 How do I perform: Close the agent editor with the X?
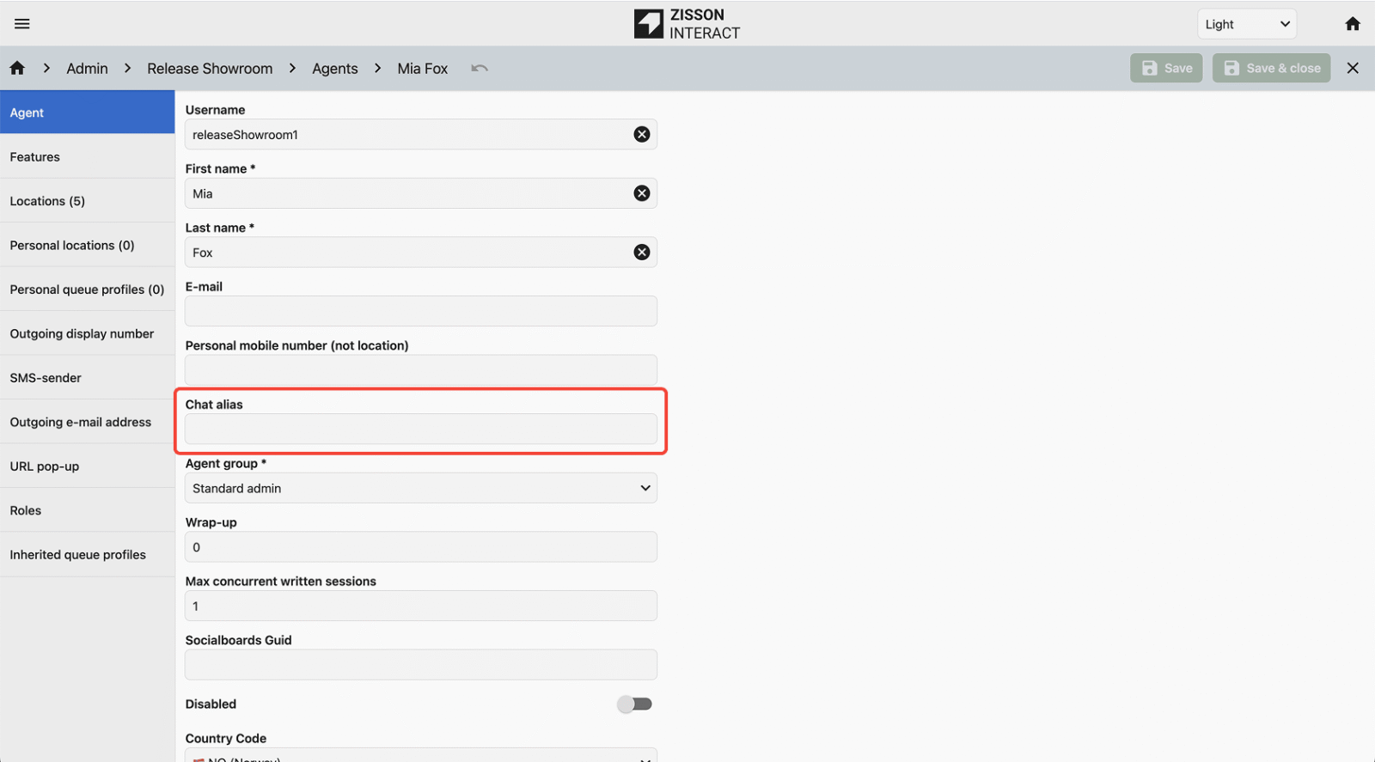pyautogui.click(x=1353, y=68)
